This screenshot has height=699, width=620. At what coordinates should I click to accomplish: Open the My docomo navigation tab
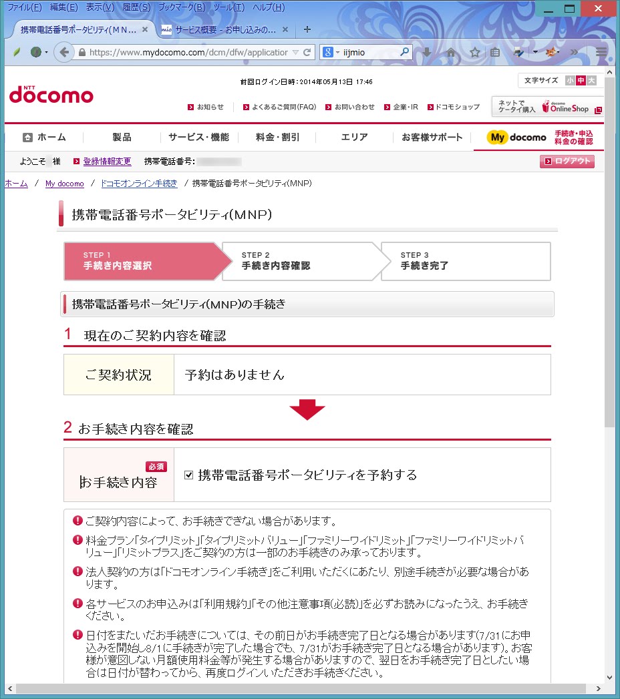click(x=538, y=138)
